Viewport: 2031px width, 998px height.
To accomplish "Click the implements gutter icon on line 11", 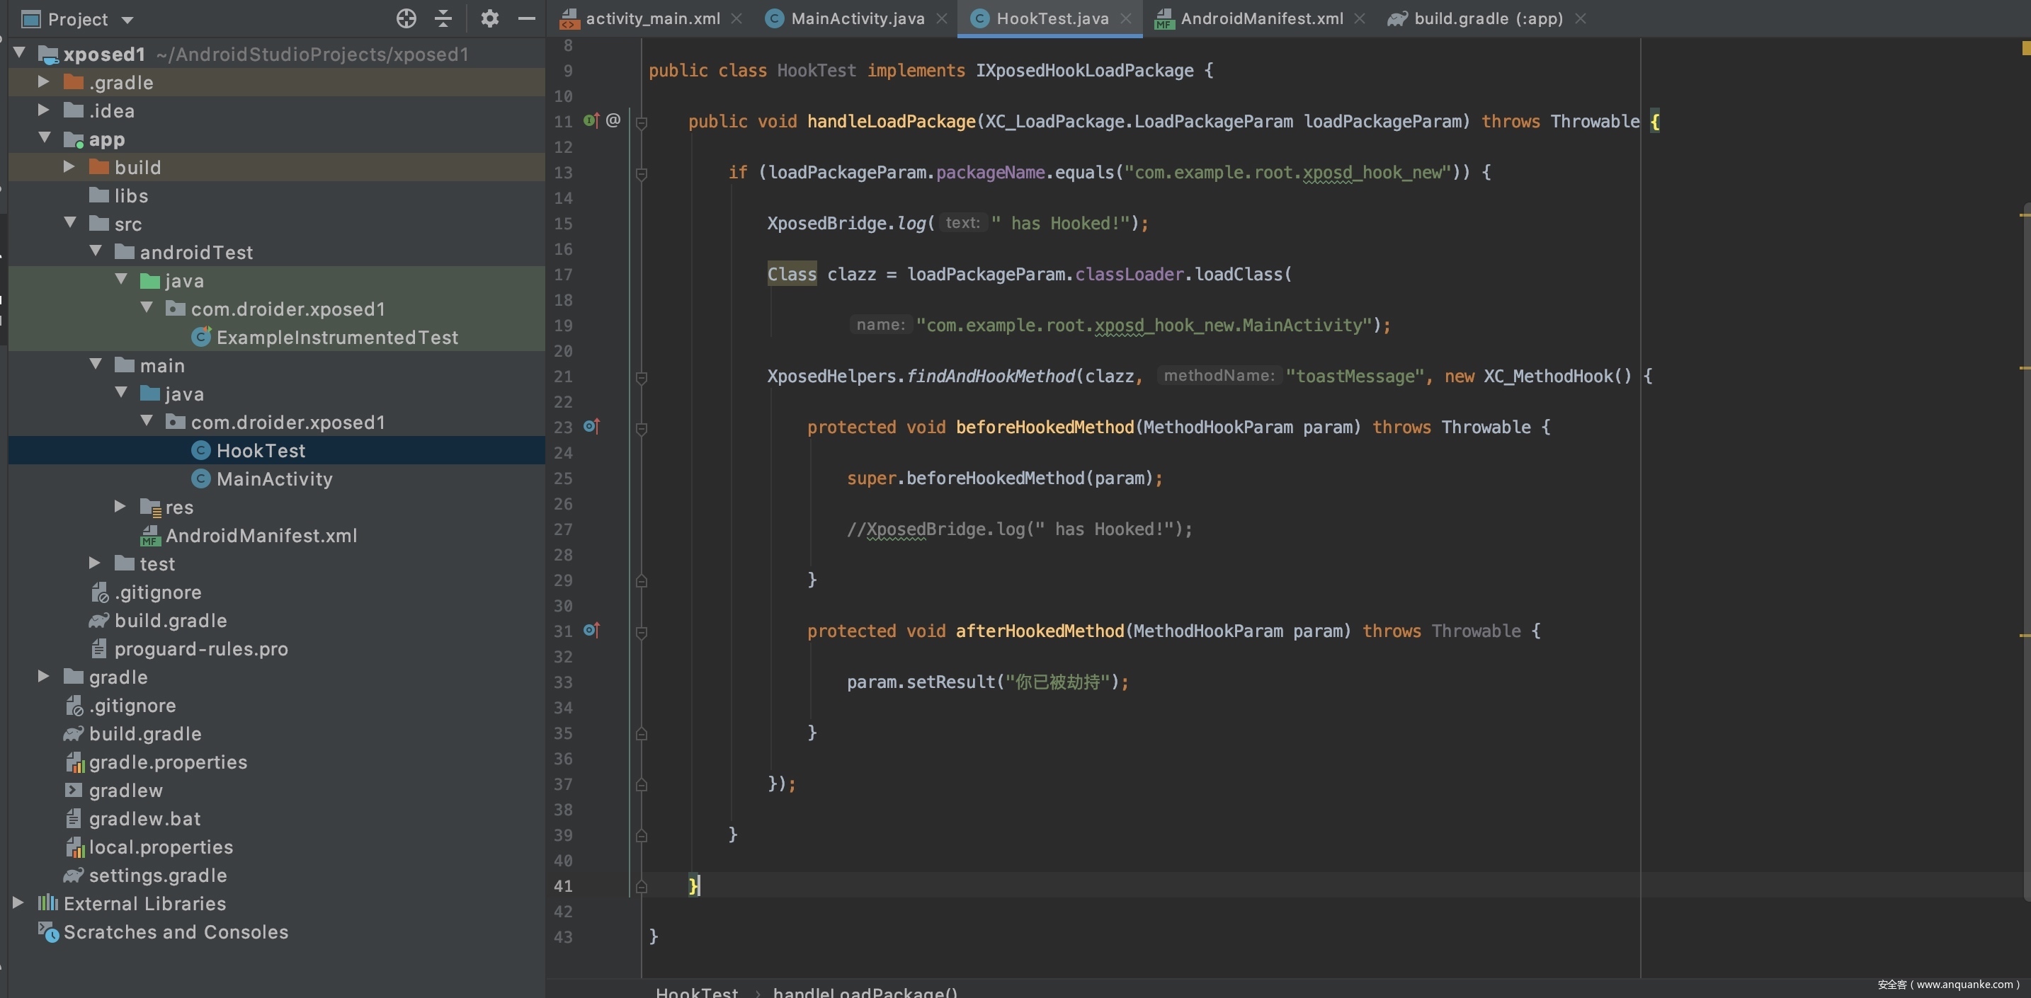I will (591, 120).
